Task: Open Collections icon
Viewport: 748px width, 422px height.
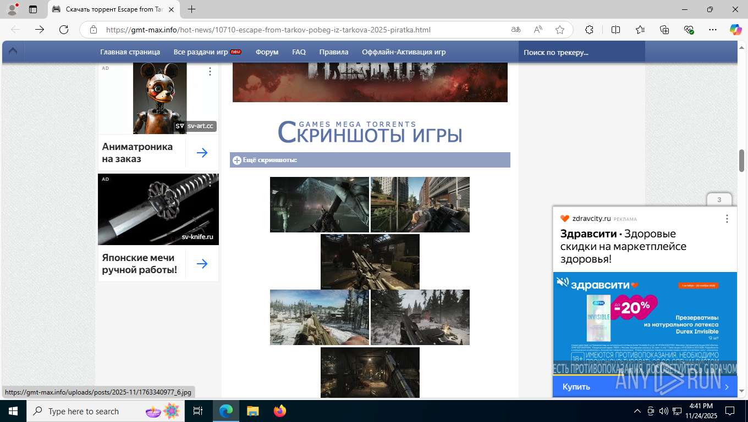Action: tap(664, 30)
